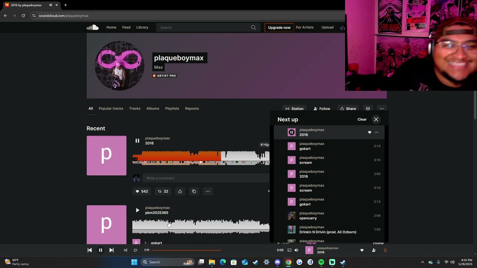Image resolution: width=477 pixels, height=268 pixels.
Task: Open the Reposts tab
Action: [192, 108]
